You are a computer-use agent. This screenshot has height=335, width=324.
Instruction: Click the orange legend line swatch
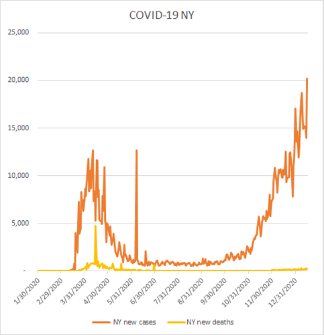[101, 322]
